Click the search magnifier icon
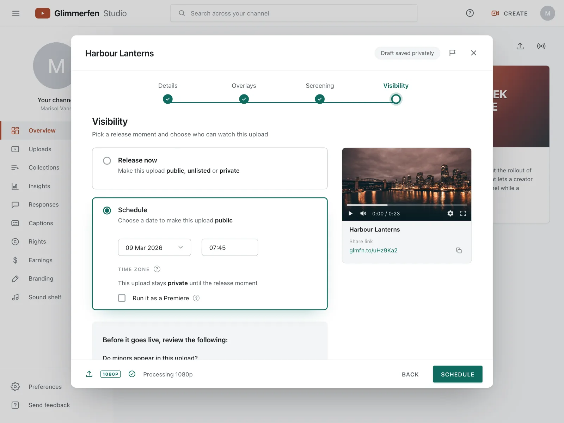 coord(182,13)
